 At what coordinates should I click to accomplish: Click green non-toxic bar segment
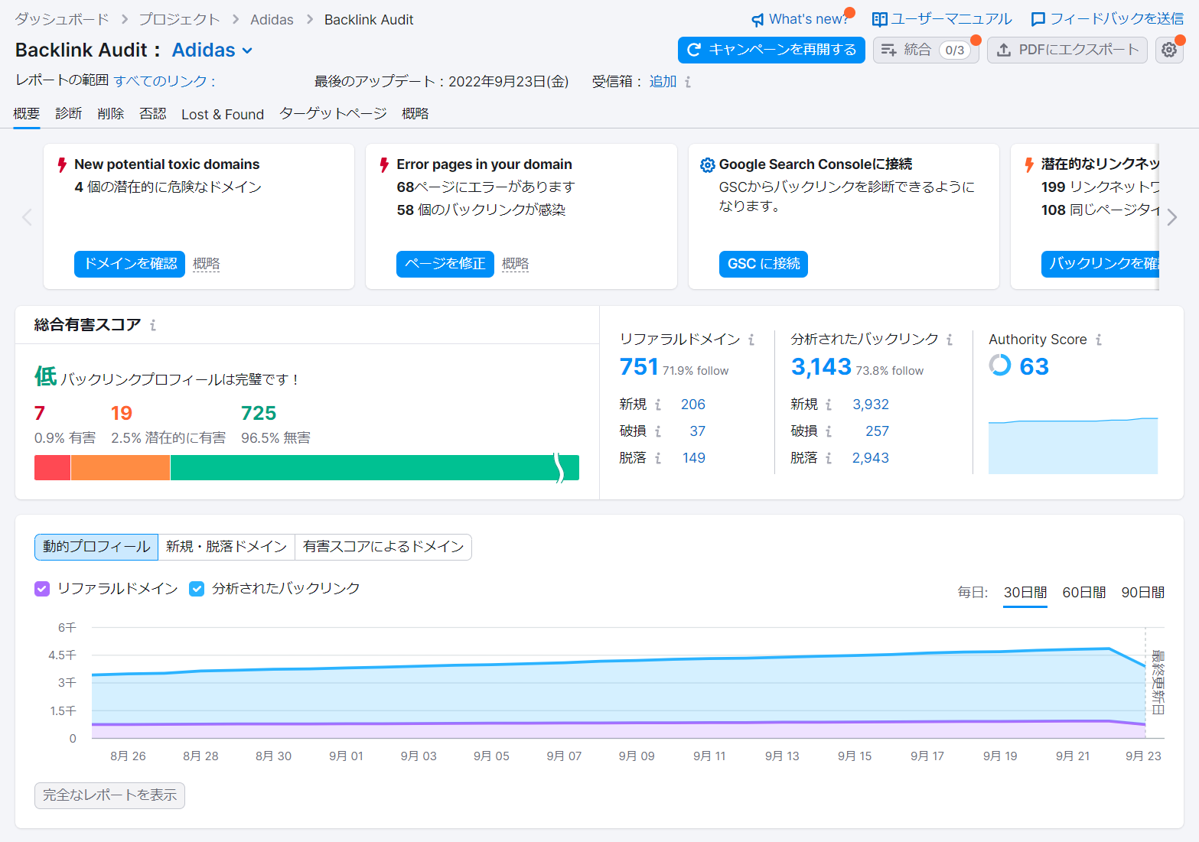[x=375, y=468]
